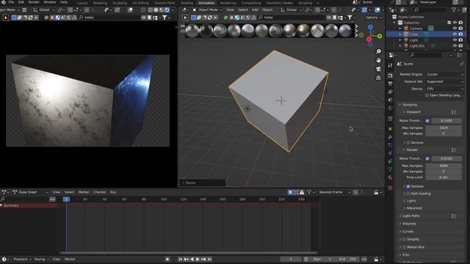This screenshot has height=264, width=470.
Task: Open the Dope Sheet mode dropdown
Action: pos(31,192)
